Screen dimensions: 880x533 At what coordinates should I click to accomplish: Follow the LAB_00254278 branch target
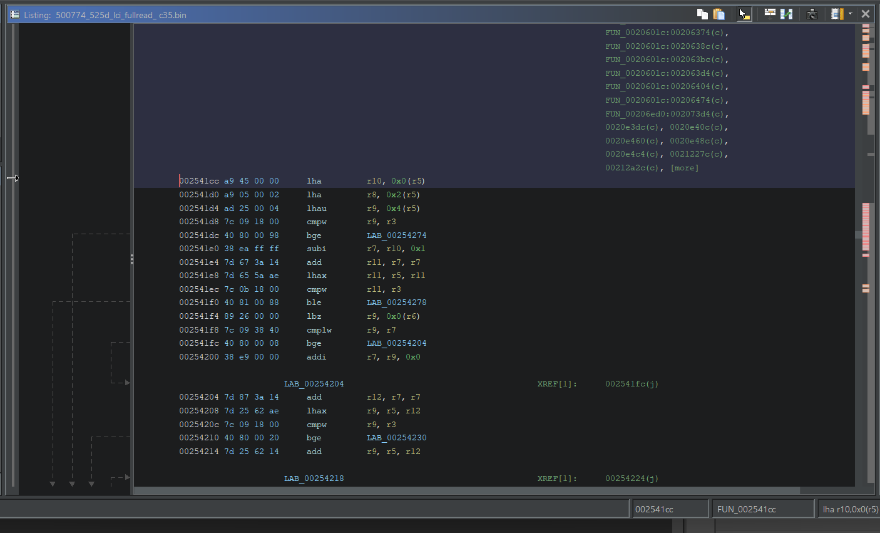(396, 303)
